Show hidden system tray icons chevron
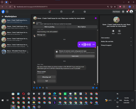This screenshot has height=109, width=136. (115, 100)
